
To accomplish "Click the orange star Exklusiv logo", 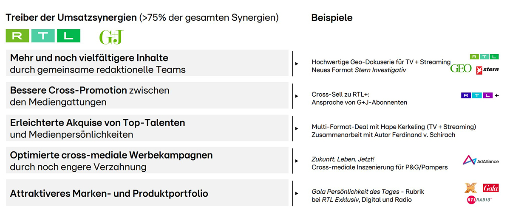I will (x=471, y=187).
